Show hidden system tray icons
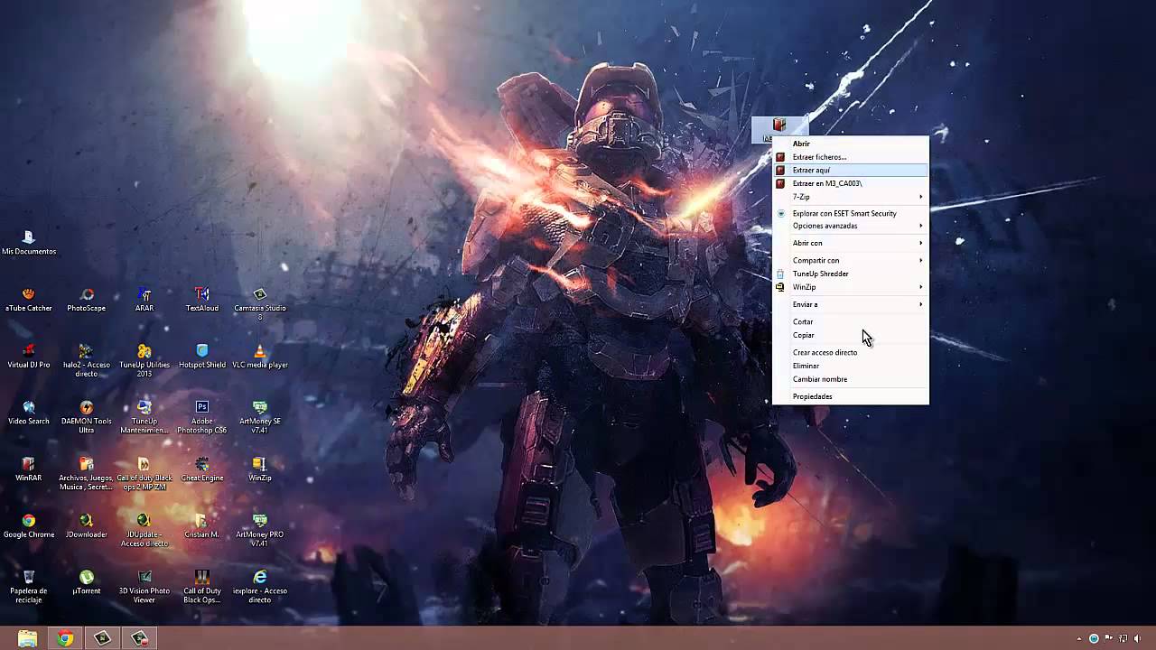 tap(1080, 639)
